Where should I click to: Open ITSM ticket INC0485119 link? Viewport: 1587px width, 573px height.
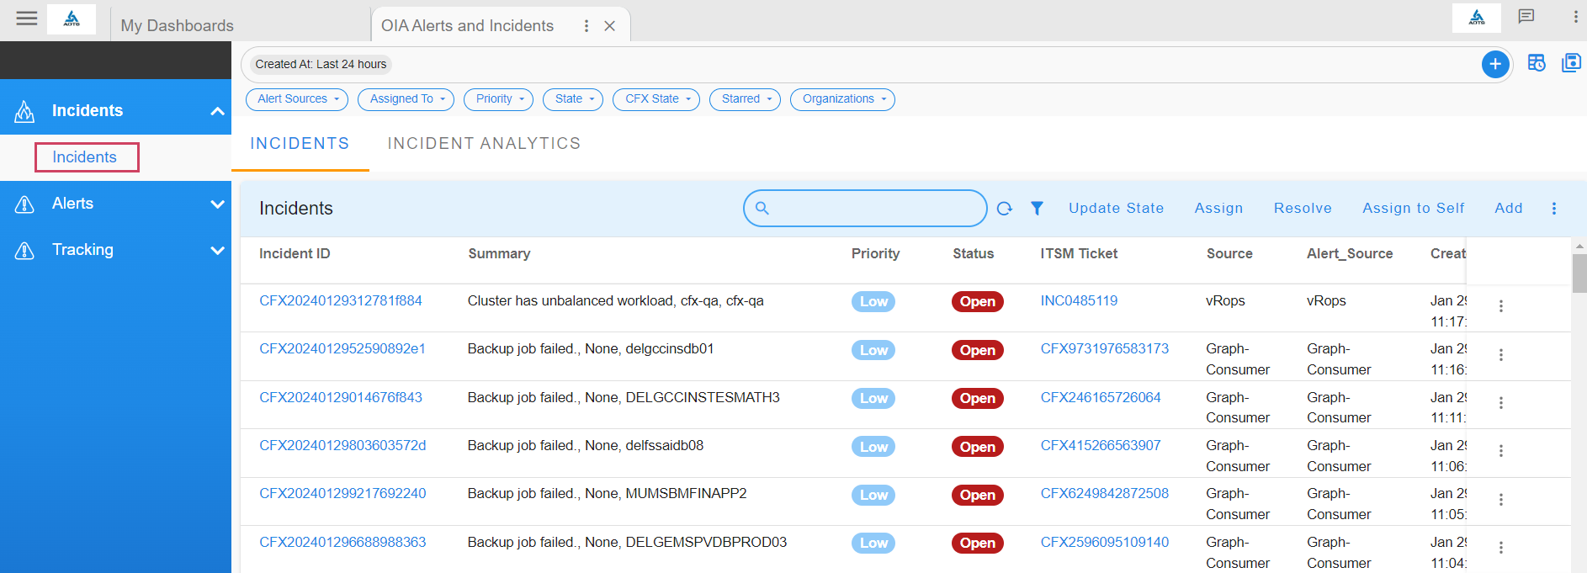(1079, 301)
